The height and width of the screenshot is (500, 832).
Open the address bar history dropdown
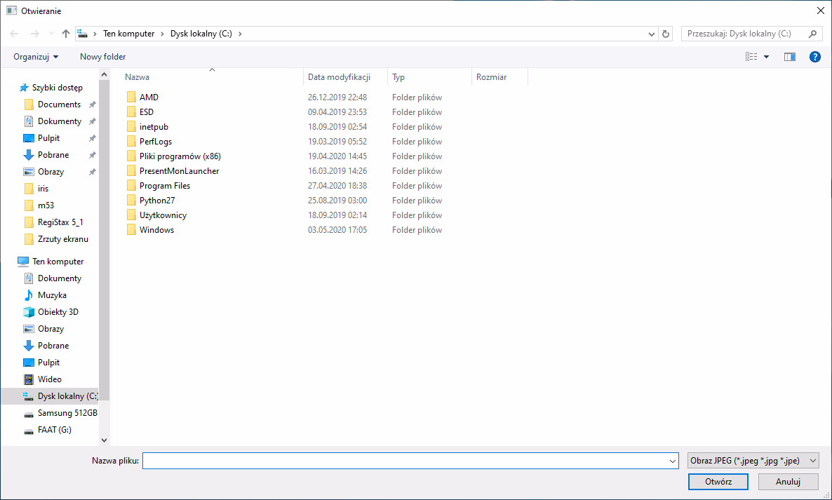coord(652,34)
